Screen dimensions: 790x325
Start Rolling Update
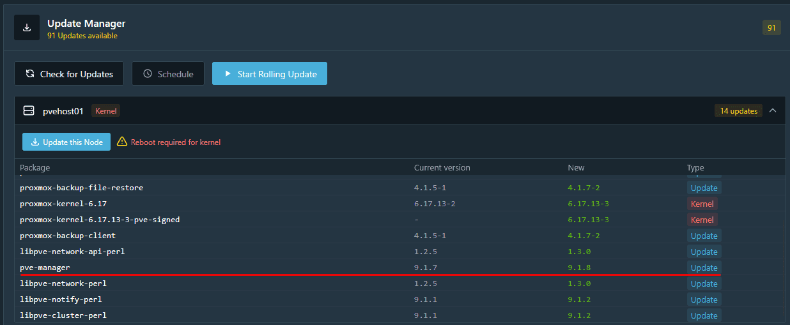(270, 73)
